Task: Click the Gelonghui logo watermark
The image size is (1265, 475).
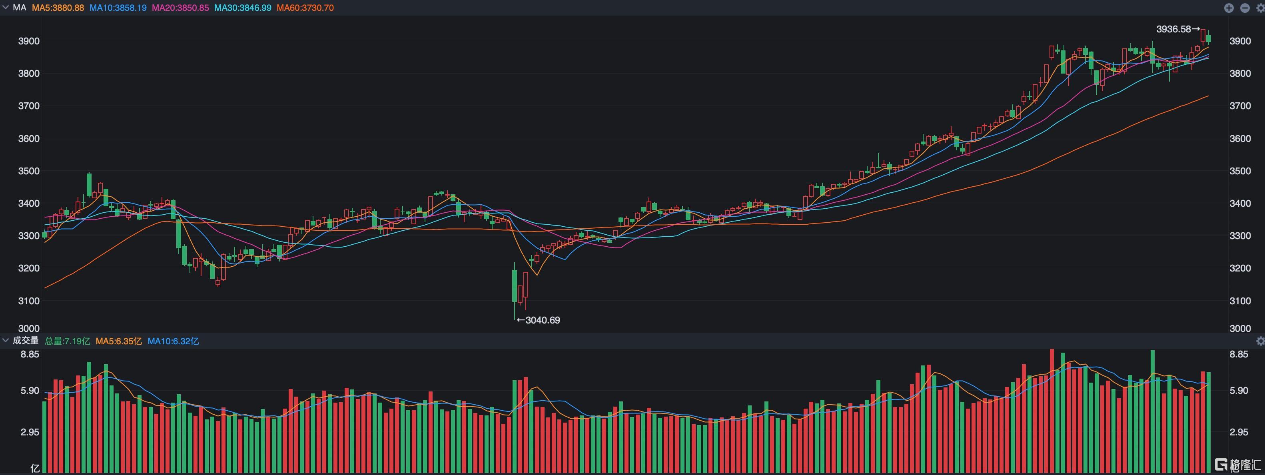Action: click(x=1237, y=464)
